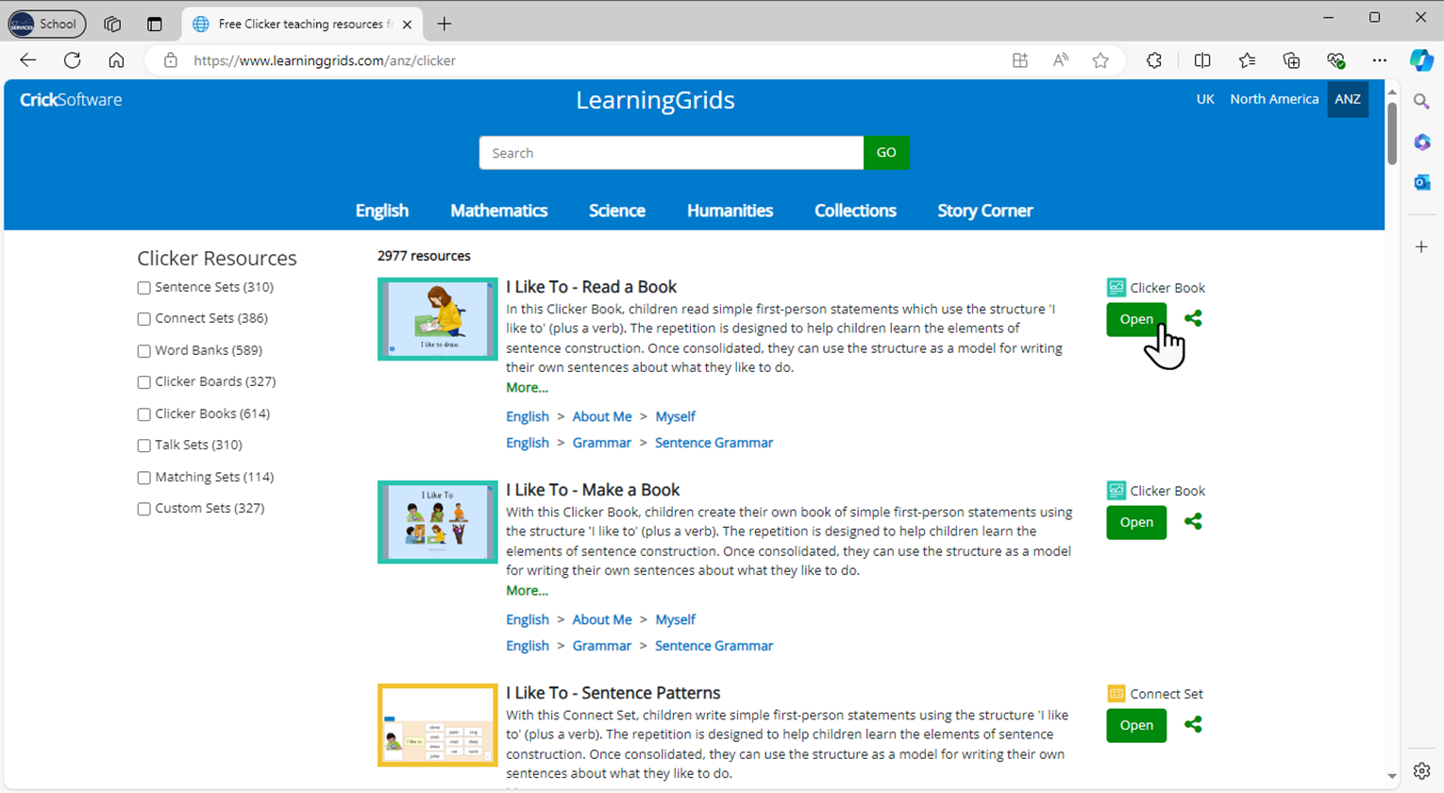Toggle vertical tabs icon
This screenshot has height=793, width=1444.
pyautogui.click(x=155, y=24)
